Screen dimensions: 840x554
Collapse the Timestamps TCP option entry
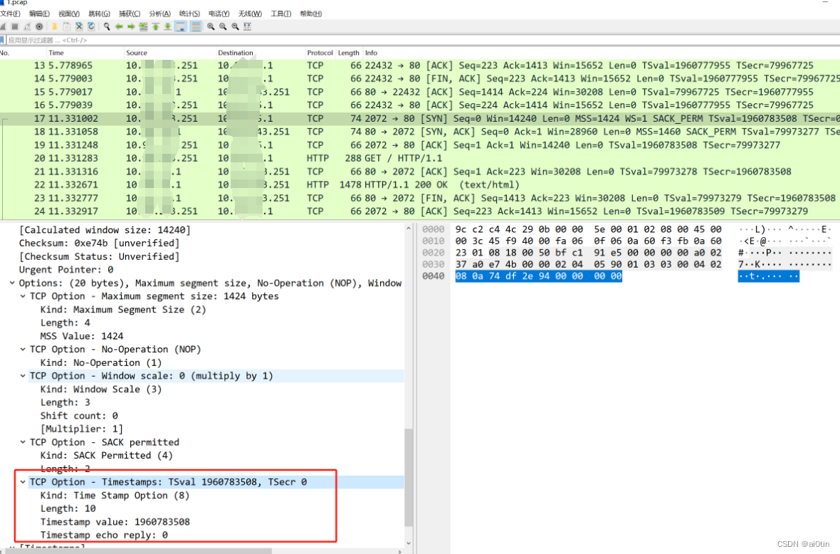coord(22,482)
